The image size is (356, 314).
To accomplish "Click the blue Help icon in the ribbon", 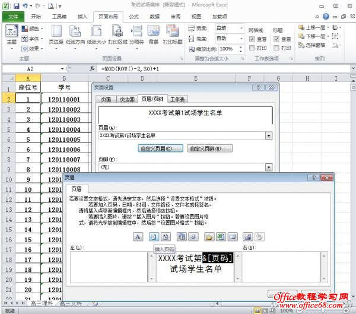I will (326, 17).
